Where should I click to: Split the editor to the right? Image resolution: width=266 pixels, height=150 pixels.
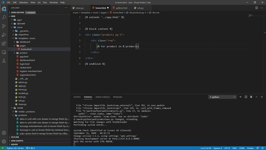[x=256, y=8]
